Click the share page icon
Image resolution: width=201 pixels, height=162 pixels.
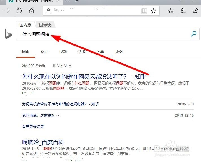(x=195, y=11)
